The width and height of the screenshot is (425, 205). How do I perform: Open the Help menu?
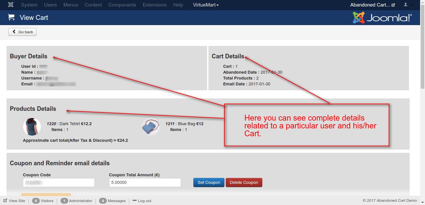coord(178,5)
